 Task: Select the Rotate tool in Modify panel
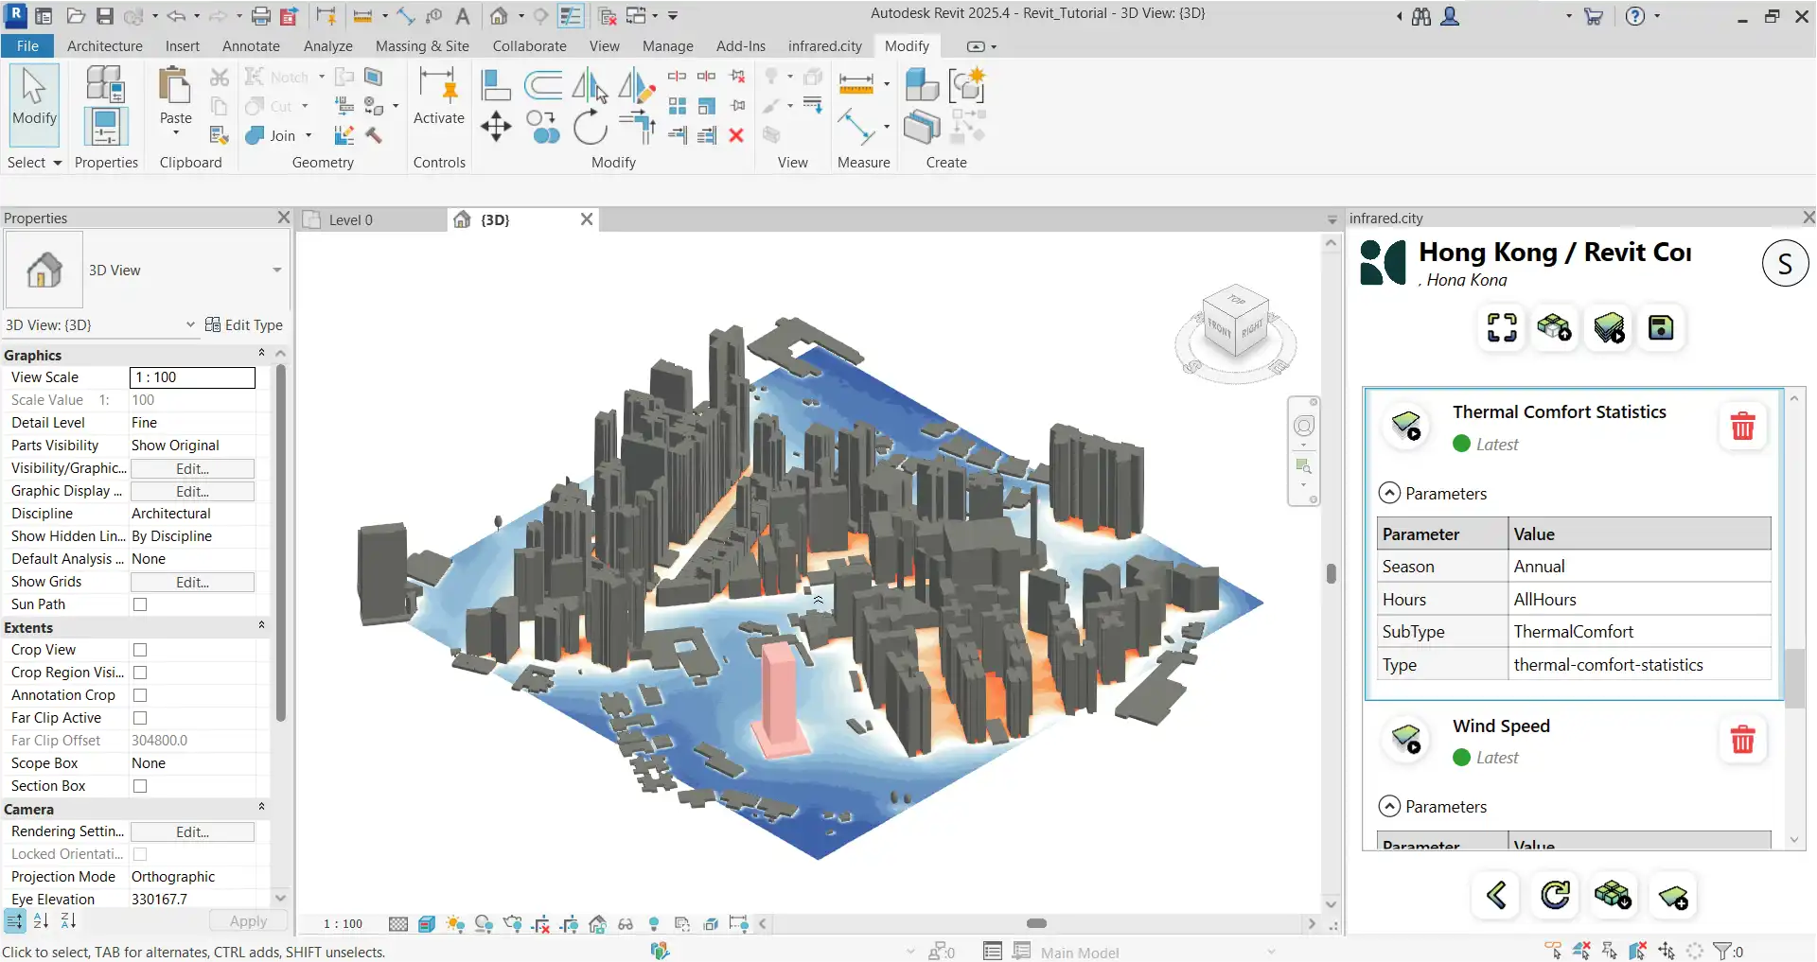click(590, 127)
